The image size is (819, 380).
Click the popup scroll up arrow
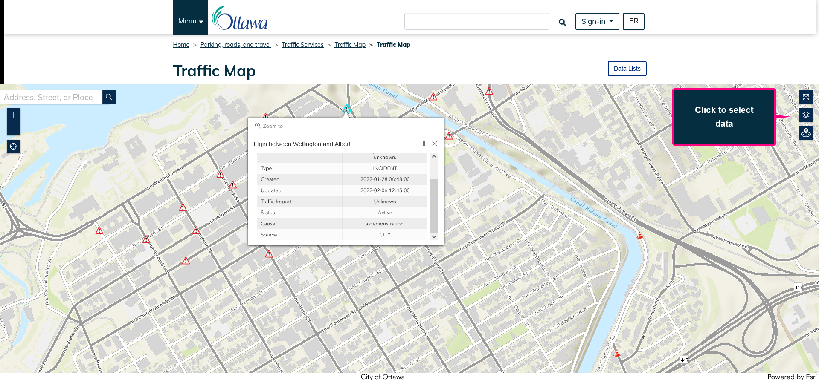pos(434,156)
